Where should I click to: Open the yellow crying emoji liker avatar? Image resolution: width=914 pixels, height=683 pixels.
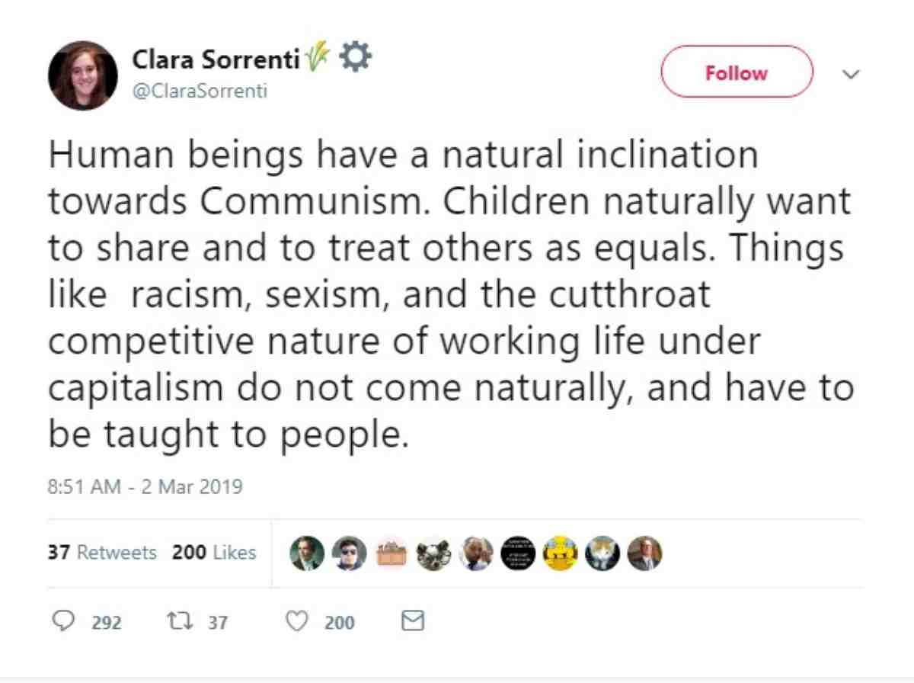point(560,553)
